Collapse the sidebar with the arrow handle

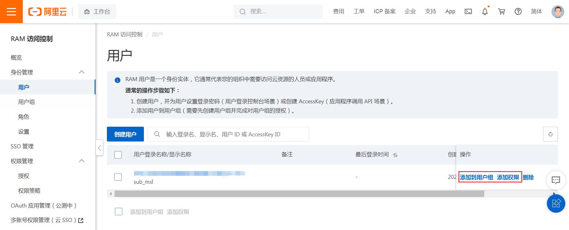point(99,148)
